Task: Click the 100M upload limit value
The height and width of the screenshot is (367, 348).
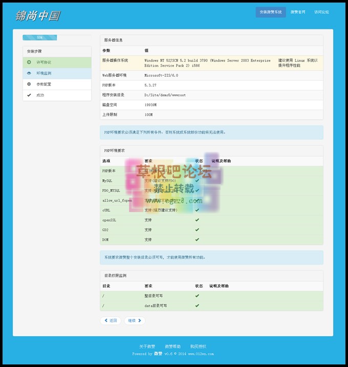Action: coord(148,115)
